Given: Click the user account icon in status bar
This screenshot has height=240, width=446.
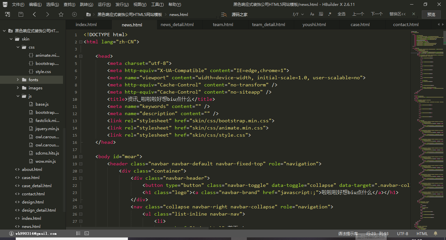Looking at the screenshot, I should coord(11,233).
